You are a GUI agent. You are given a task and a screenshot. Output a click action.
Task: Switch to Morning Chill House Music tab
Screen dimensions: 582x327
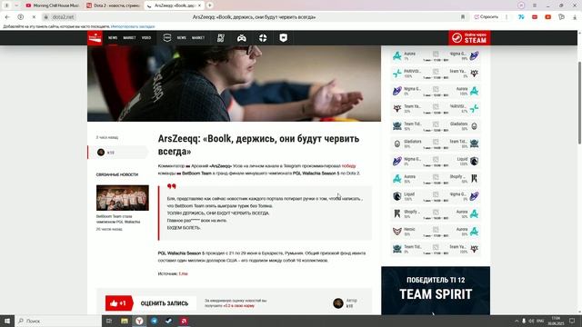pos(52,5)
